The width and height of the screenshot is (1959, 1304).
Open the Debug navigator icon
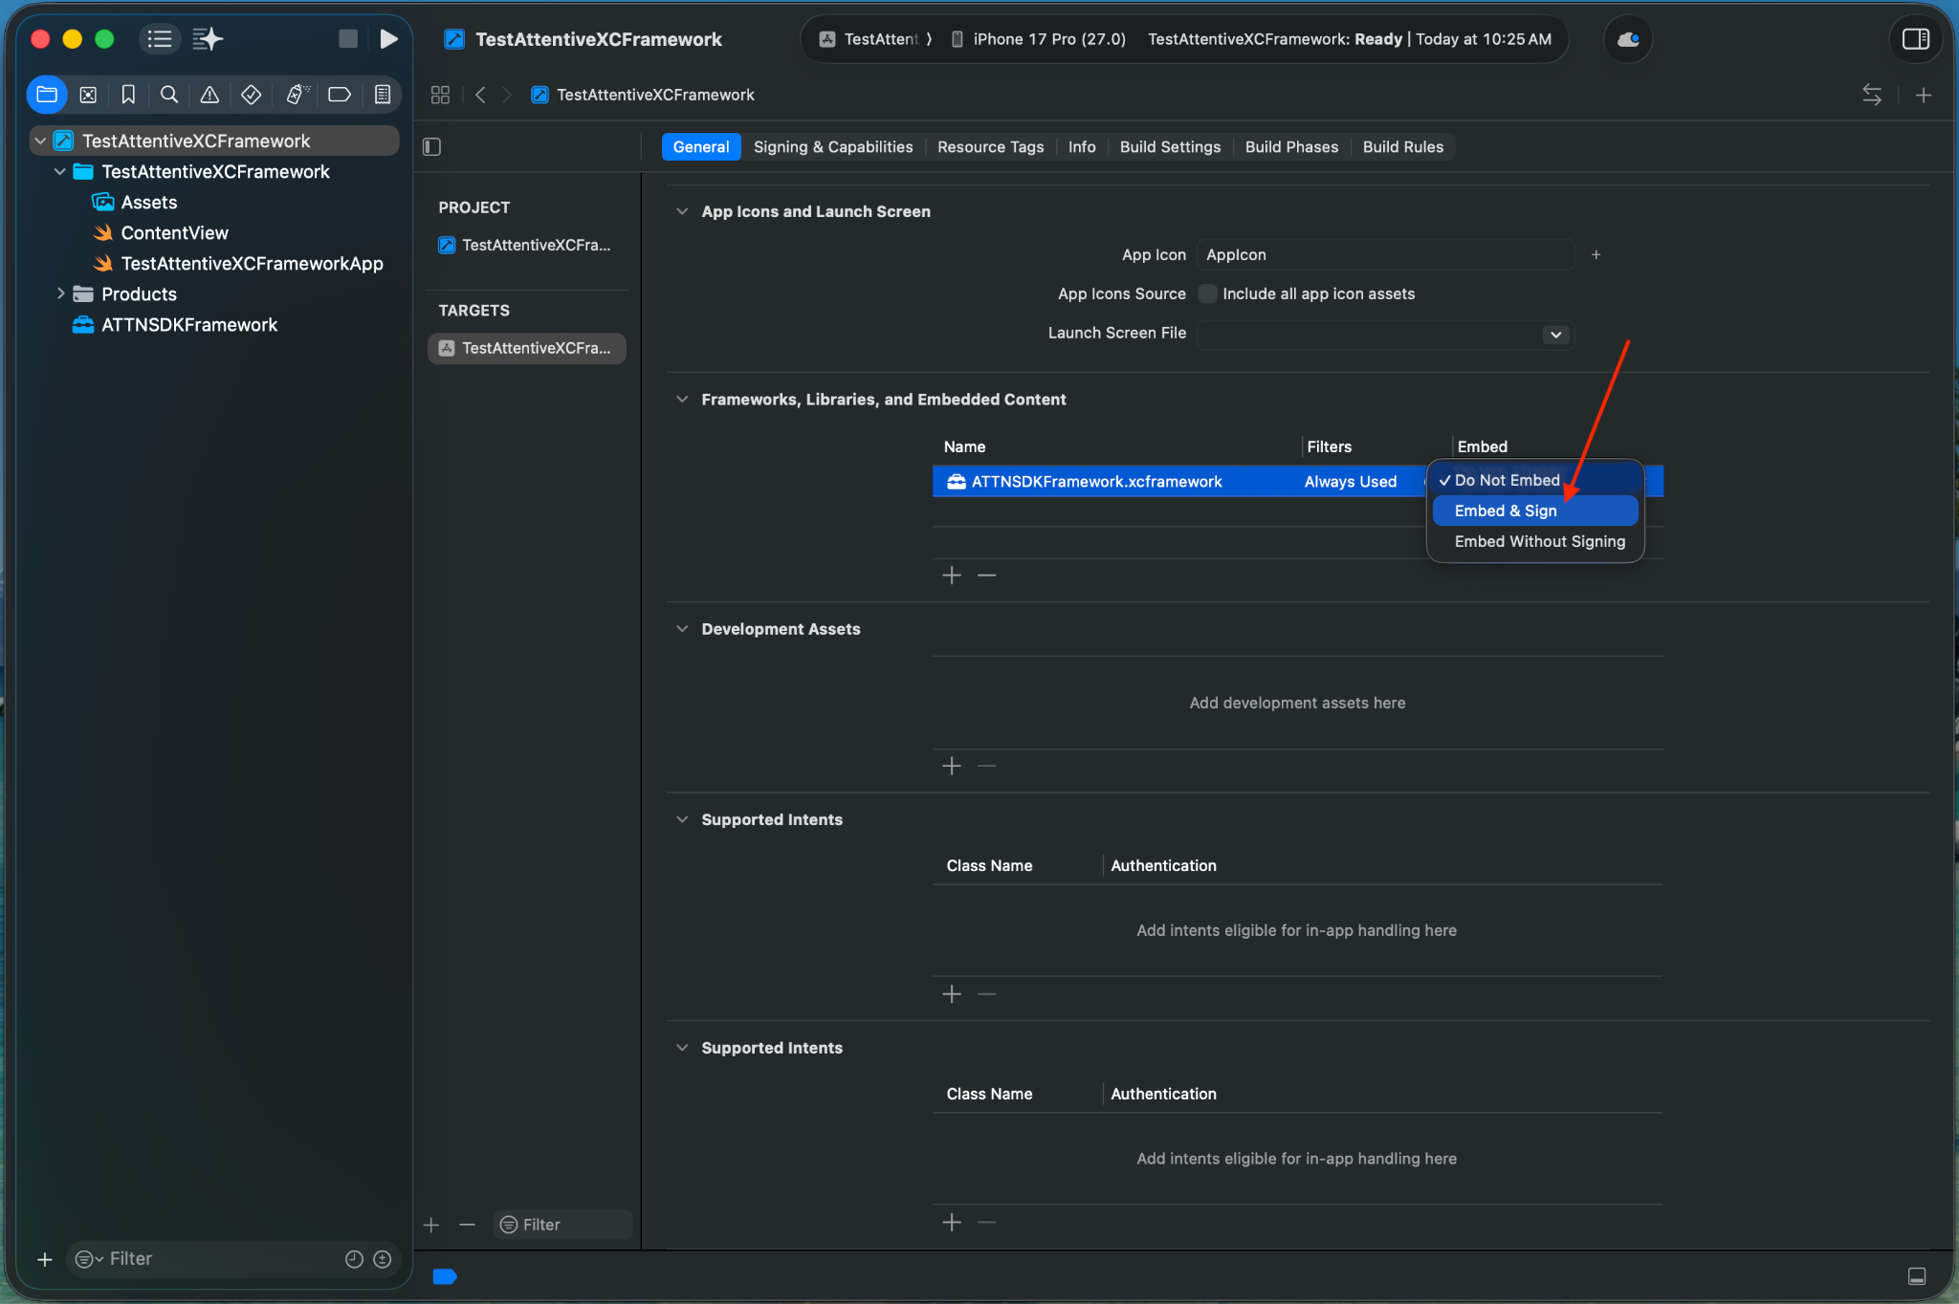[297, 95]
